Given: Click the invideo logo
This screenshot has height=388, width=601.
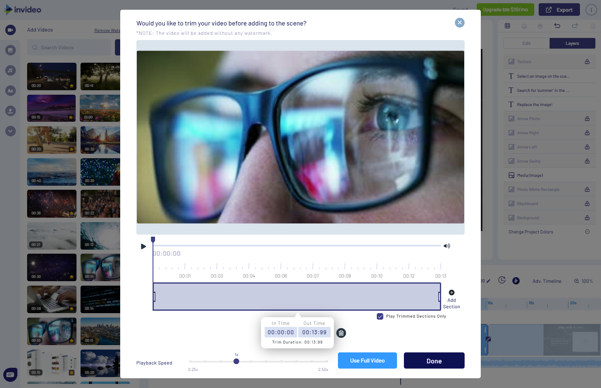Looking at the screenshot, I should (x=23, y=9).
